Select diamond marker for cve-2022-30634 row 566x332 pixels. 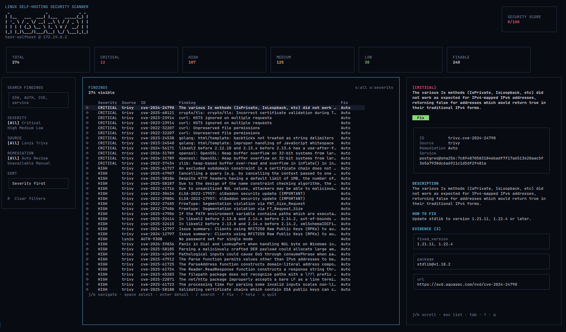[87, 194]
